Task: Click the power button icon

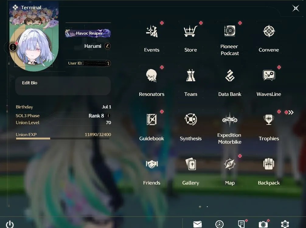Action: (x=10, y=224)
